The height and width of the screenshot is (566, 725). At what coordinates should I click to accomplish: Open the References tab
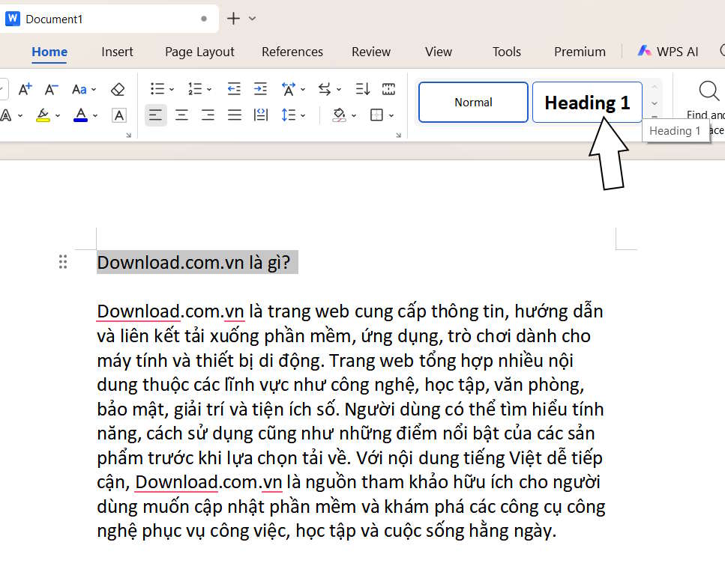[292, 52]
